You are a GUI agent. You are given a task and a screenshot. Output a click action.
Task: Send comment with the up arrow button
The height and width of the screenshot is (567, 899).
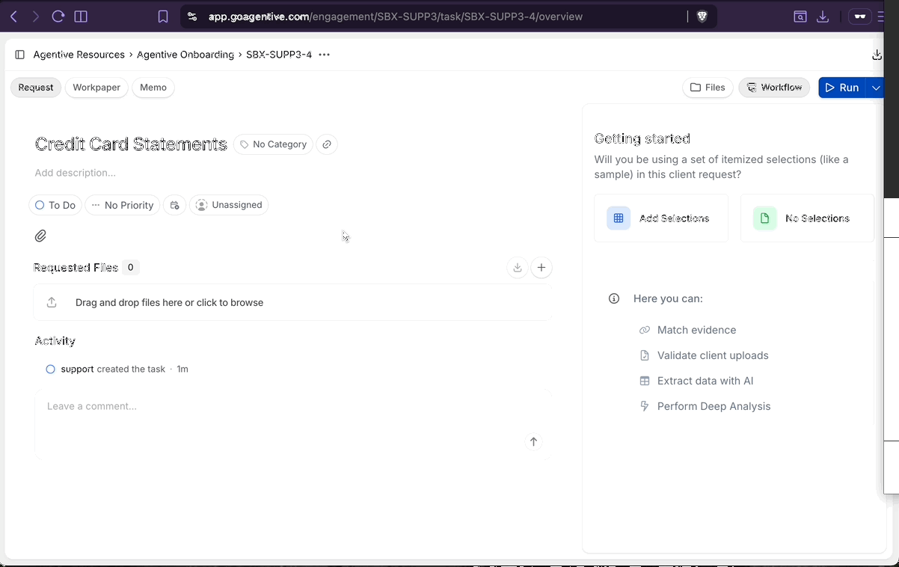pyautogui.click(x=533, y=441)
